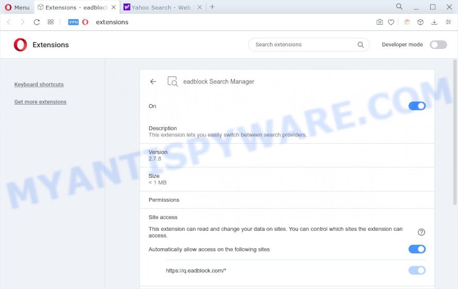
Task: Toggle the VPN badge in address bar
Action: 73,22
